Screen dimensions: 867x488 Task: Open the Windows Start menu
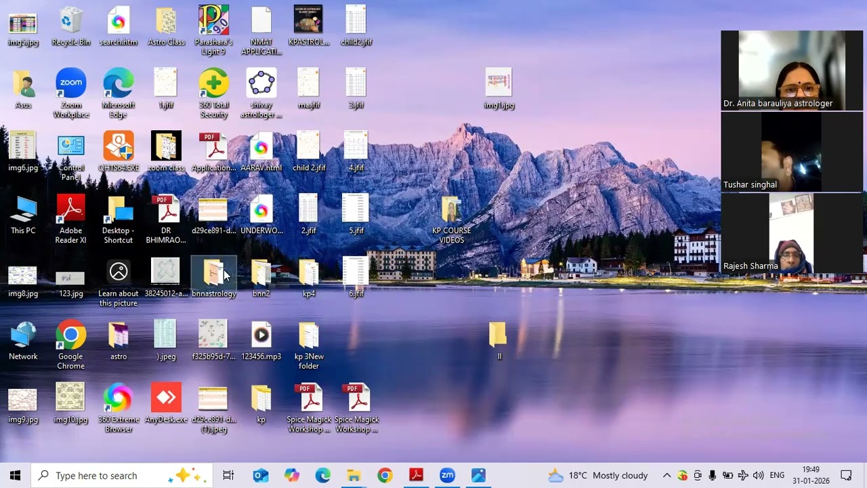click(x=15, y=475)
